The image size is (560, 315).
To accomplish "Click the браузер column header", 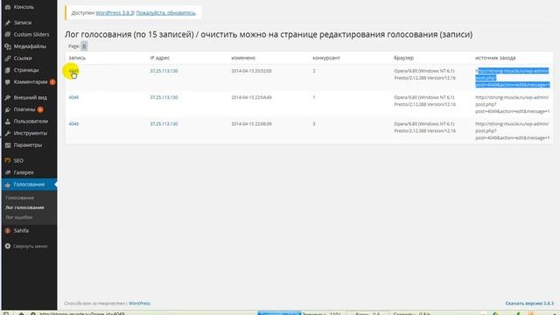I will pos(404,58).
